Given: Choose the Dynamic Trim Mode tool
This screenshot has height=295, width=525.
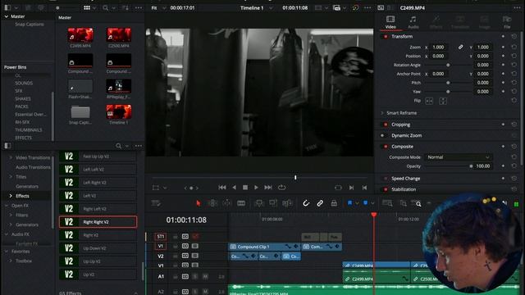Looking at the screenshot, I should [226, 203].
